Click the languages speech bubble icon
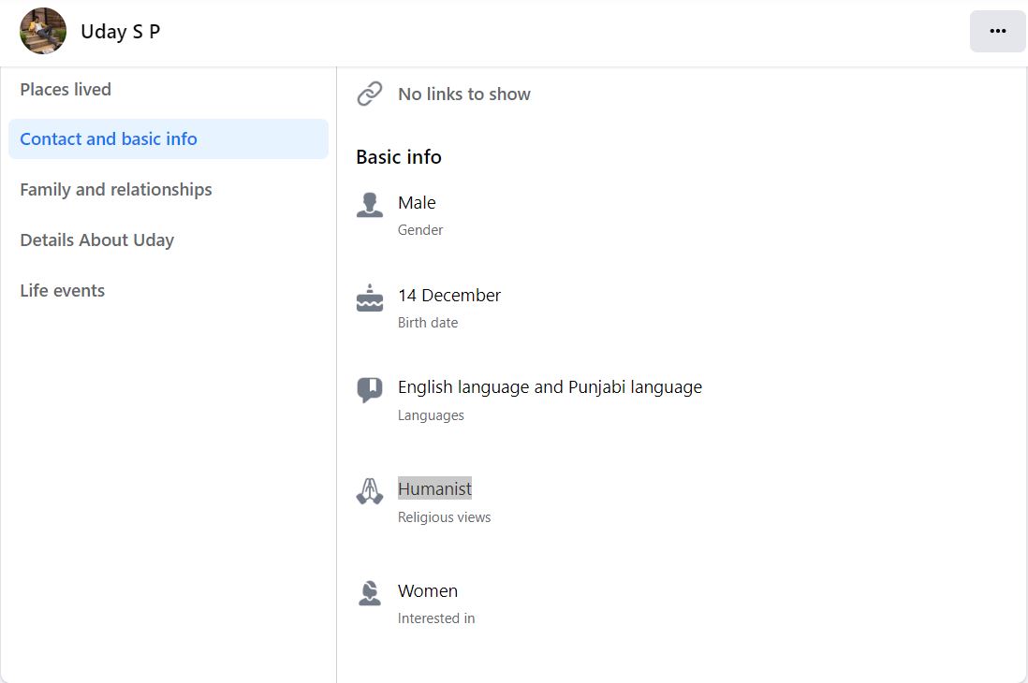 (x=370, y=389)
